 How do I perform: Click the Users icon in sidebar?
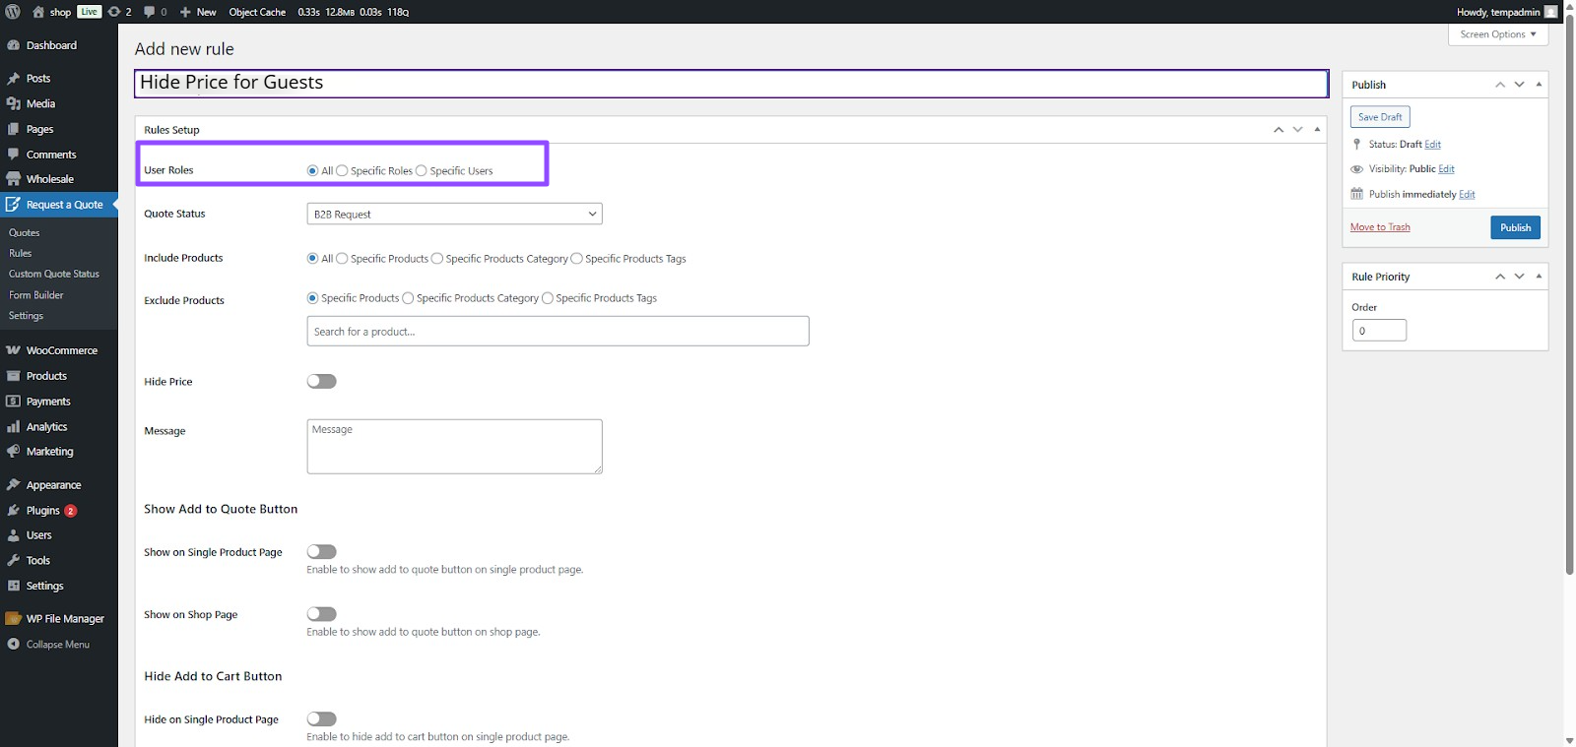click(13, 535)
